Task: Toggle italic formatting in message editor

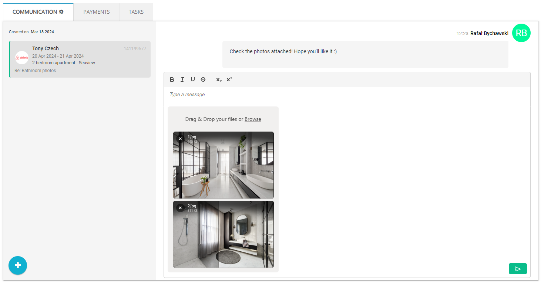Action: tap(182, 79)
